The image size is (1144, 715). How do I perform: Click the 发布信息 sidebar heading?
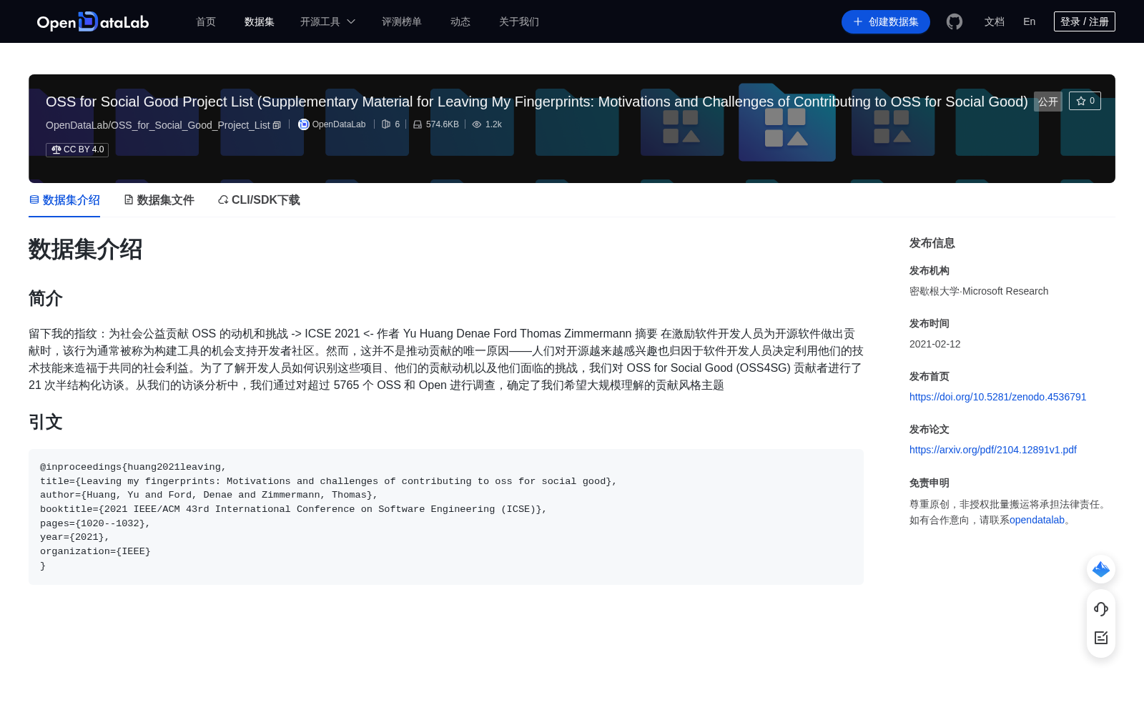click(x=932, y=243)
